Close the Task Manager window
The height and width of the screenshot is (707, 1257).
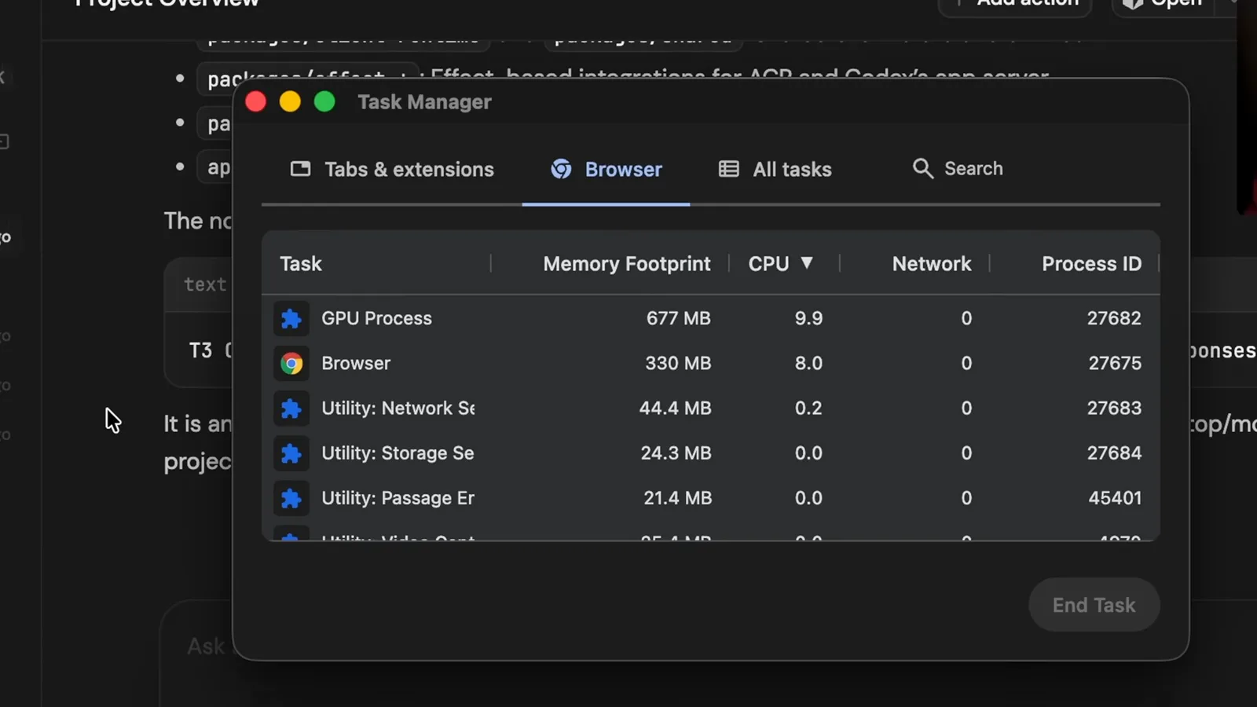tap(255, 101)
